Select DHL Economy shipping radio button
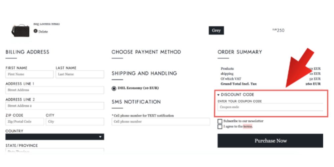This screenshot has height=167, width=334. pos(114,89)
